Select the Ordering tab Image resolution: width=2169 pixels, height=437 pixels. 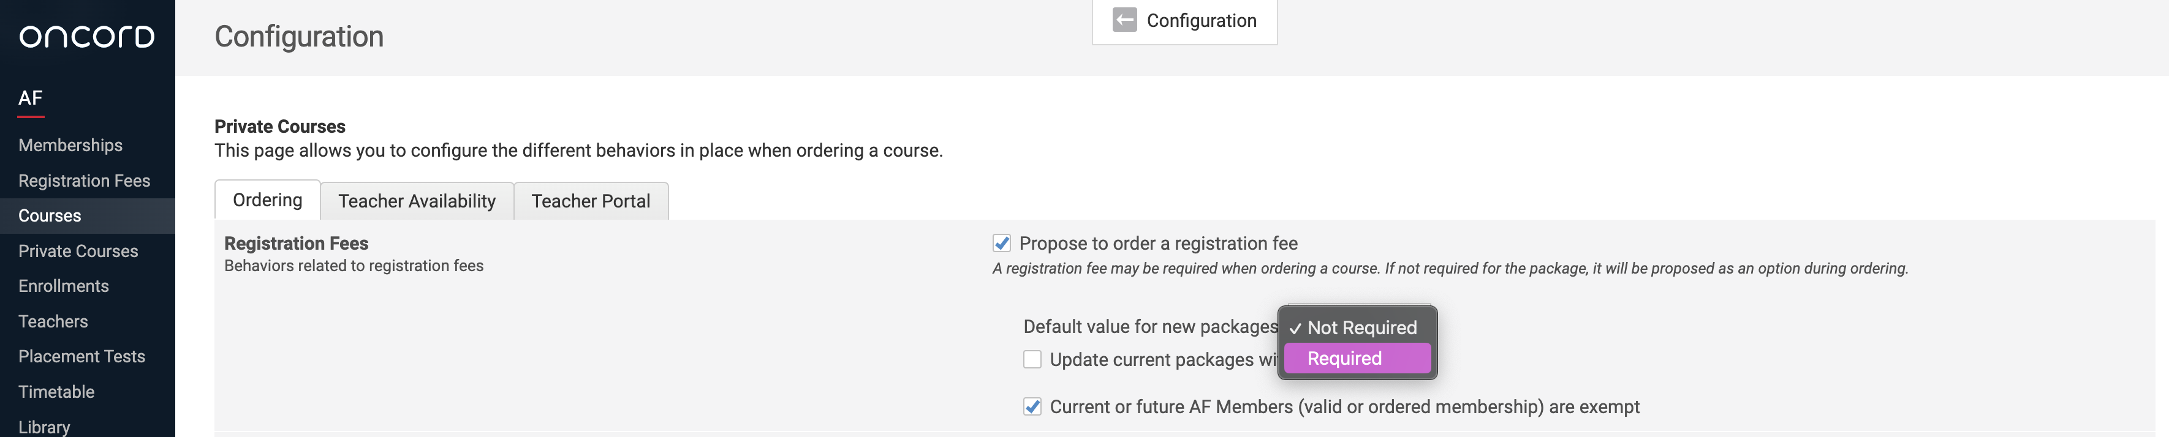click(267, 200)
